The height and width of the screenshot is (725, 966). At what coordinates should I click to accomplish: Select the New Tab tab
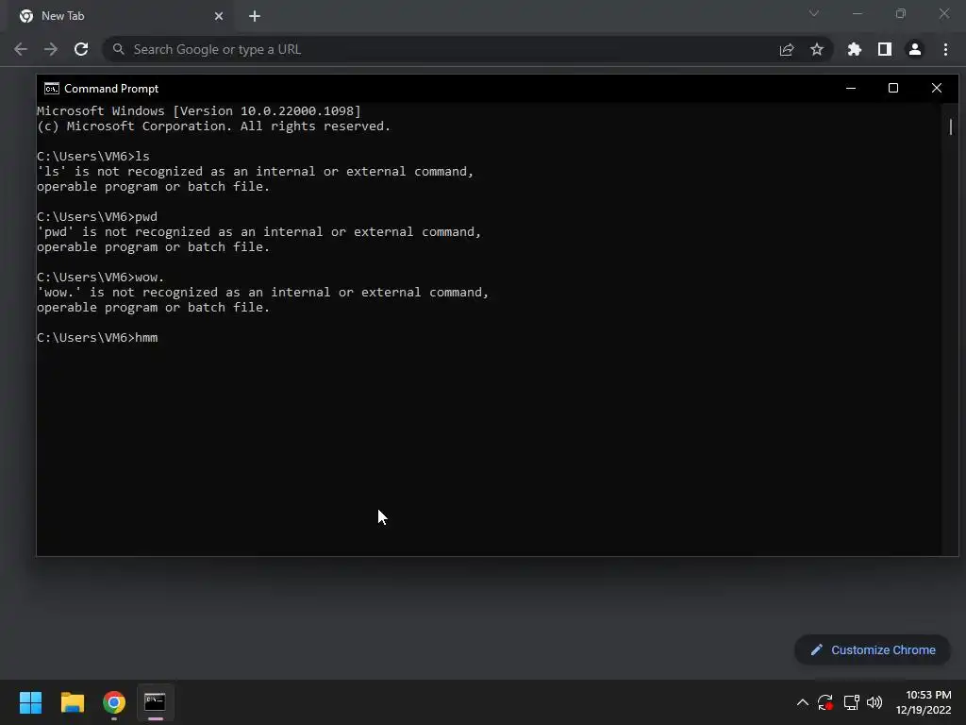[x=120, y=16]
